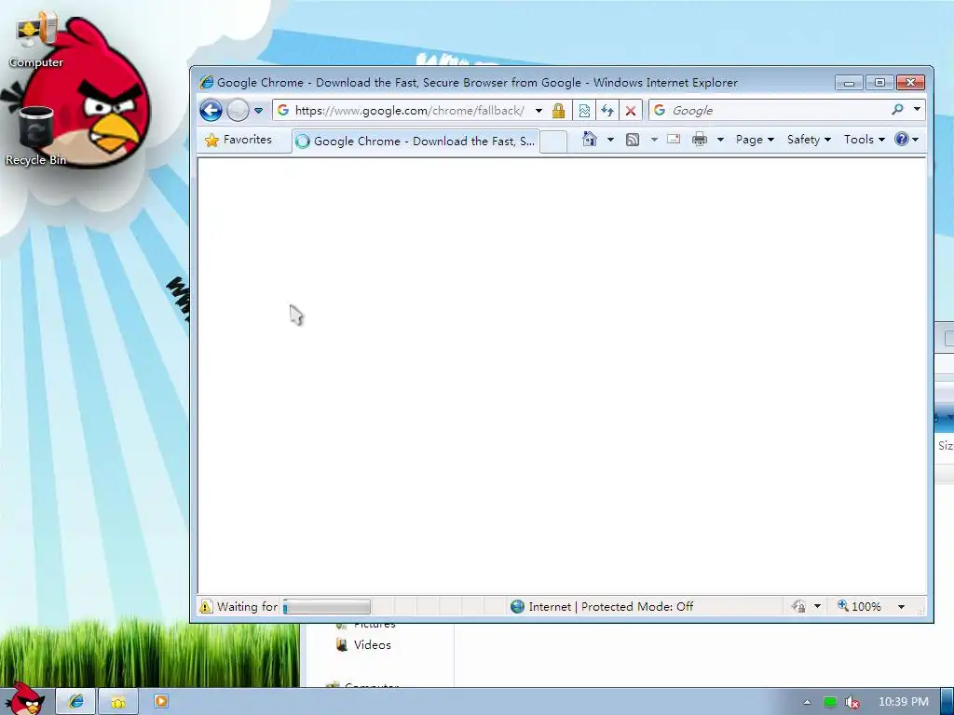Click the RSS feeds icon
The image size is (954, 715).
[x=633, y=140]
